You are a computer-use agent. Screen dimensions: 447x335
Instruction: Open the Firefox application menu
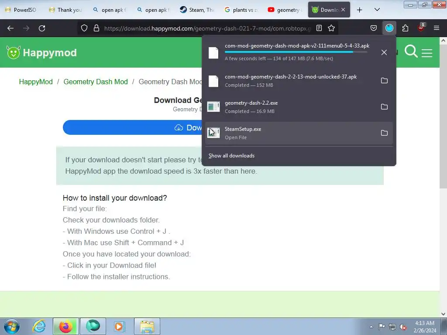pyautogui.click(x=437, y=28)
